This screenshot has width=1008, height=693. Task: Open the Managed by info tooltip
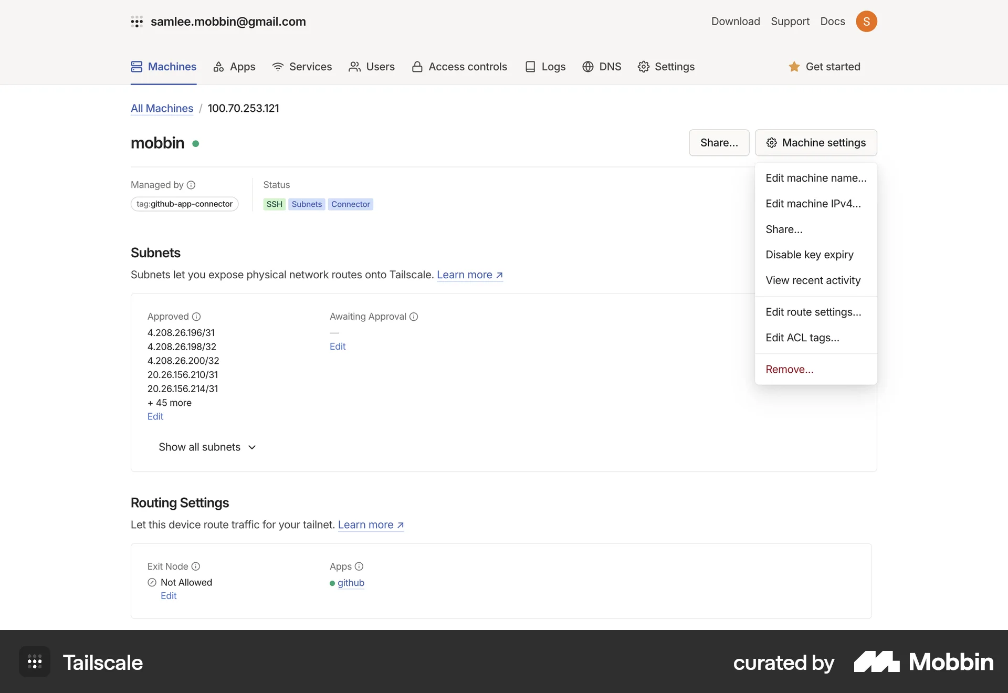192,185
